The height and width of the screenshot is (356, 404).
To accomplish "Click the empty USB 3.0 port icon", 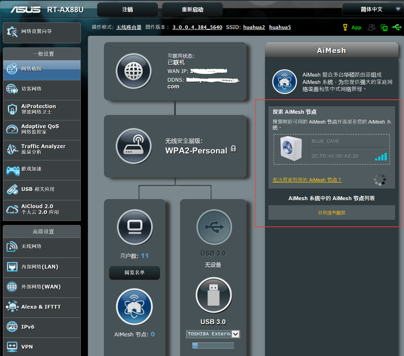I will [214, 227].
